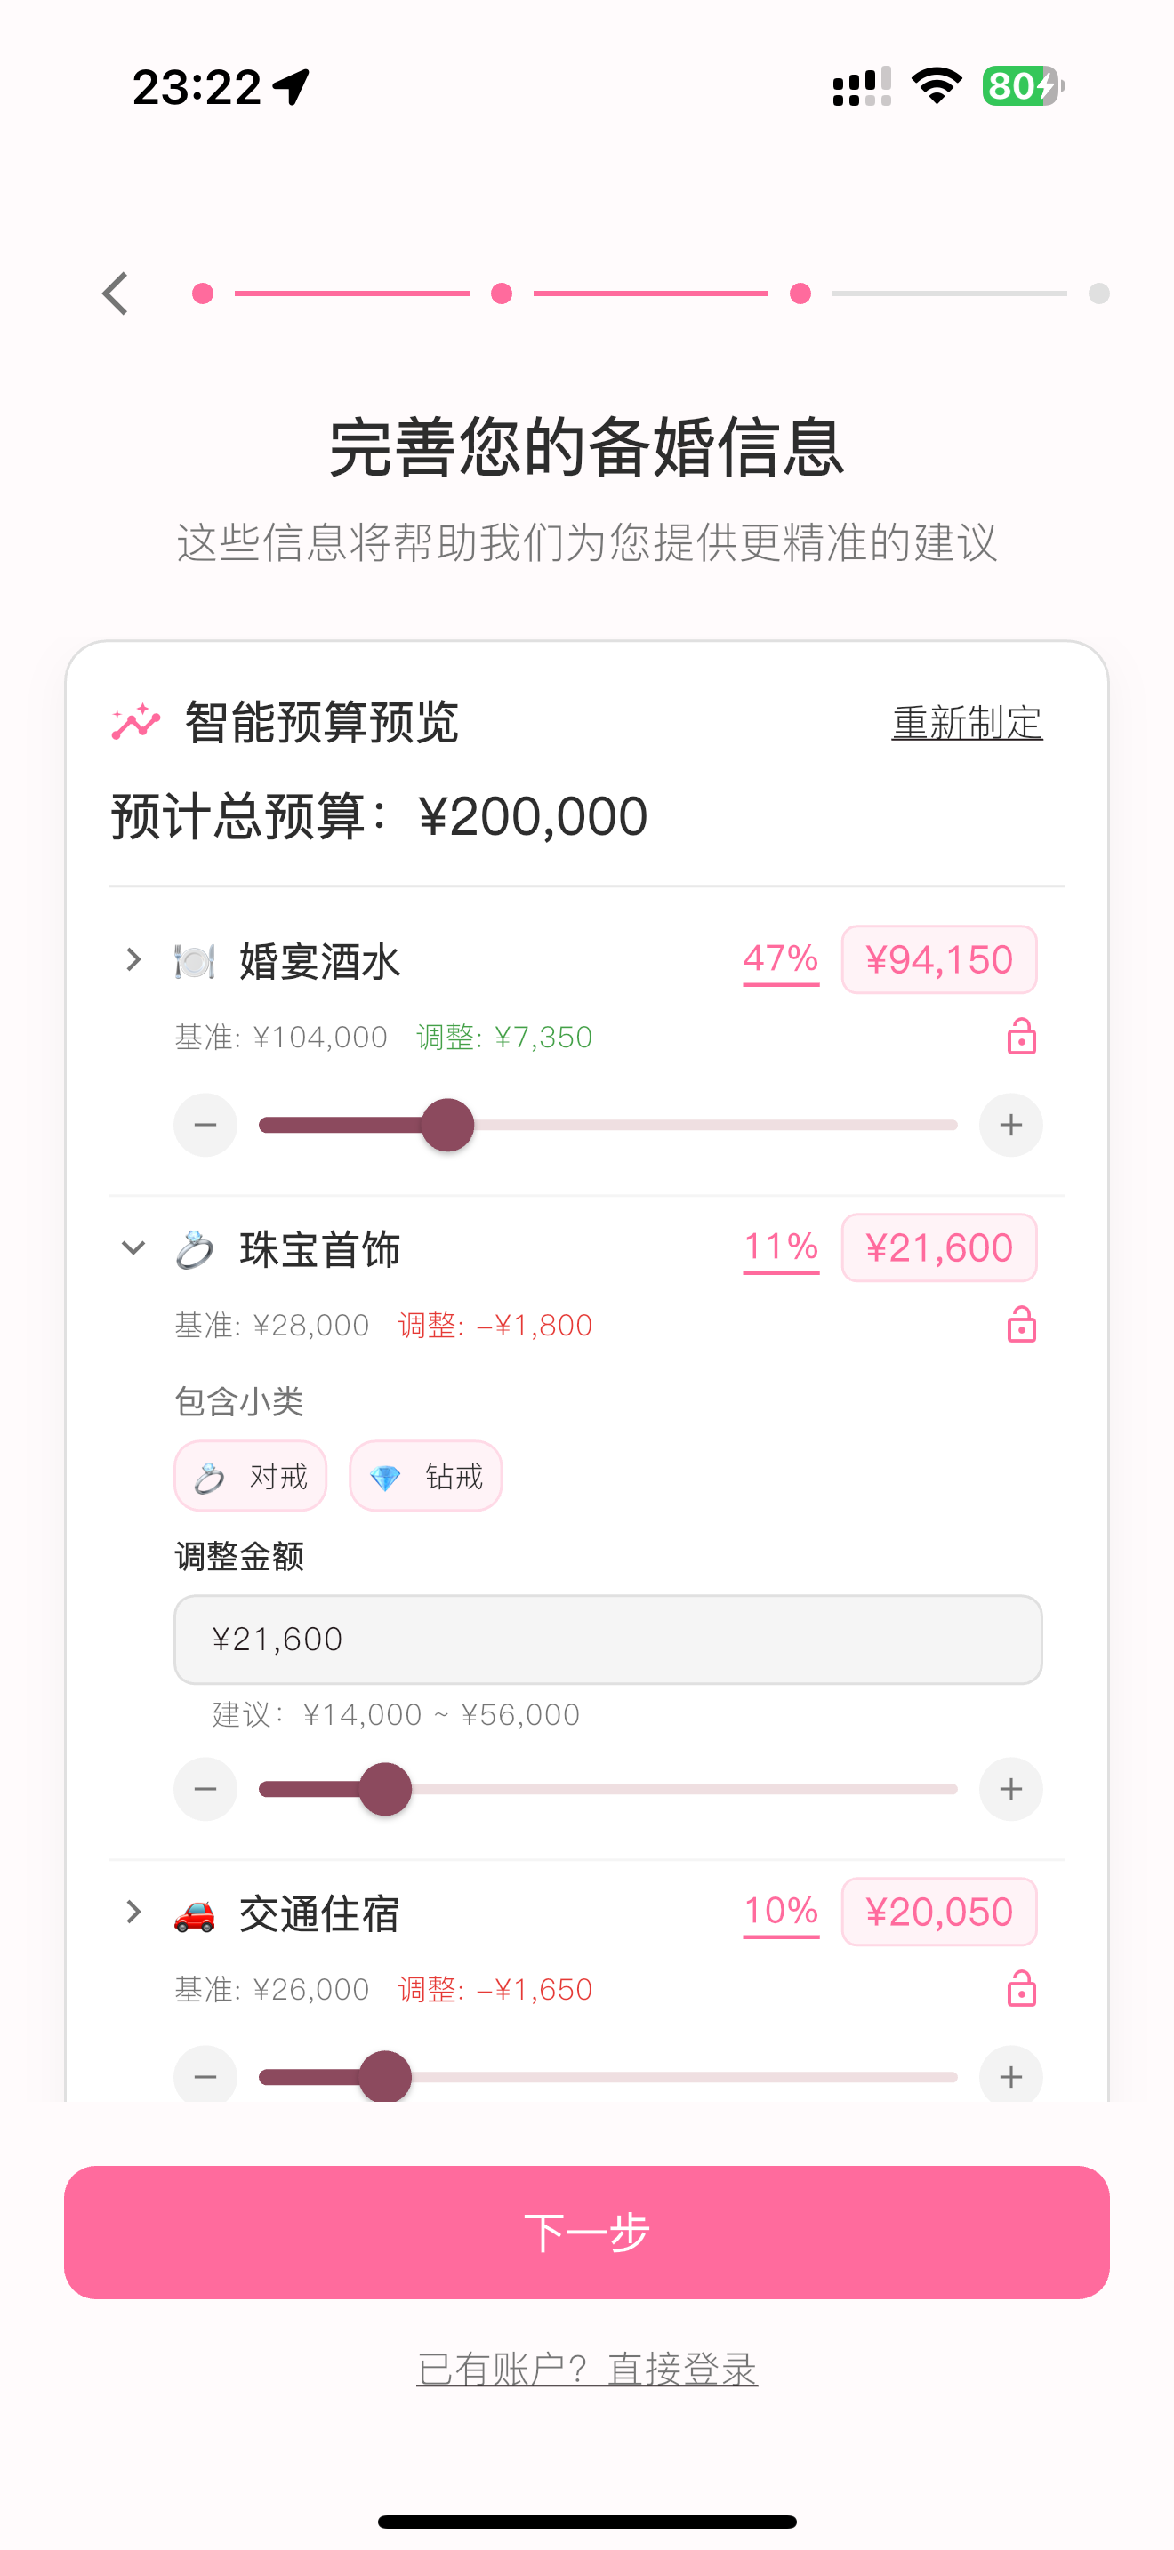Image resolution: width=1174 pixels, height=2550 pixels.
Task: Focus the 调整金额 input showing ¥21,600
Action: (607, 1640)
